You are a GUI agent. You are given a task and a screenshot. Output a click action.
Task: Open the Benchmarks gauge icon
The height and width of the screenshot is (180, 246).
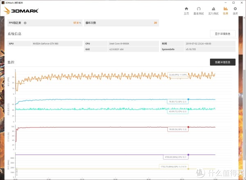click(198, 9)
